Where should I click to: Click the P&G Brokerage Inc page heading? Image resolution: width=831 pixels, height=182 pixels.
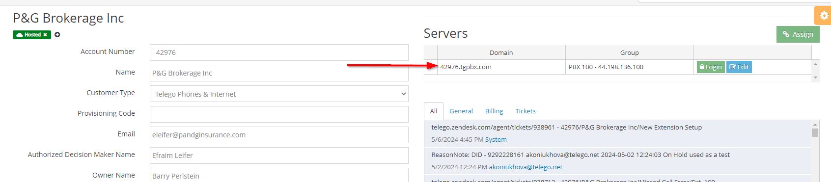click(x=68, y=18)
